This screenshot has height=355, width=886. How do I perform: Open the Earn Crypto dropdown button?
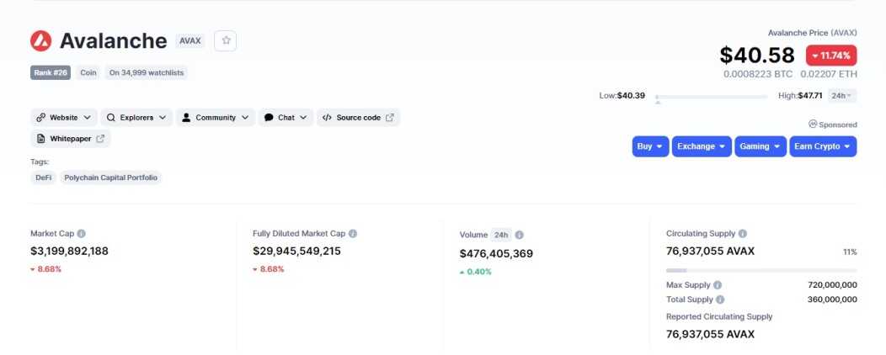click(x=823, y=146)
